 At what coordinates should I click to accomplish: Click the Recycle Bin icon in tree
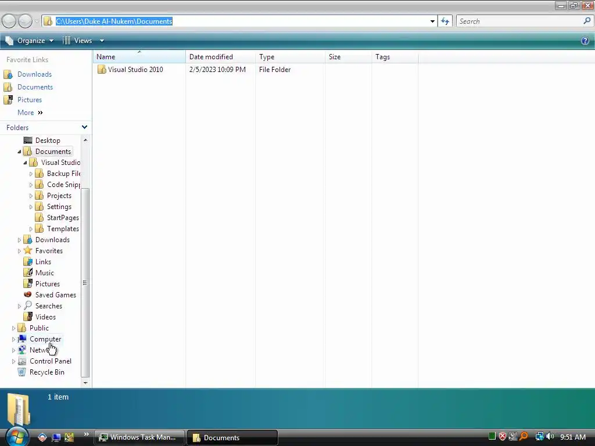pos(22,372)
